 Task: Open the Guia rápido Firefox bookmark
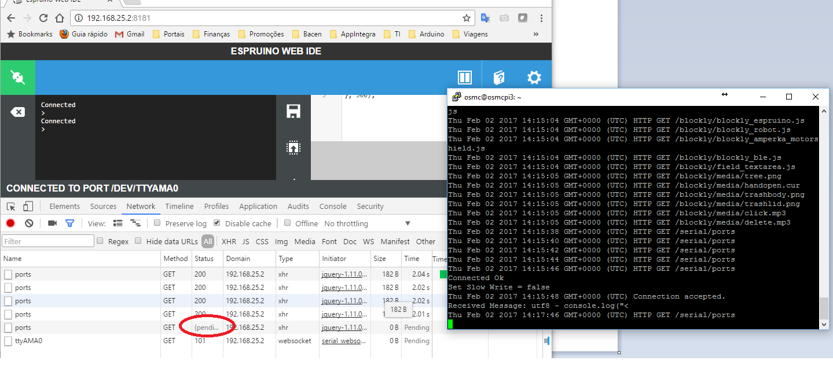point(83,34)
